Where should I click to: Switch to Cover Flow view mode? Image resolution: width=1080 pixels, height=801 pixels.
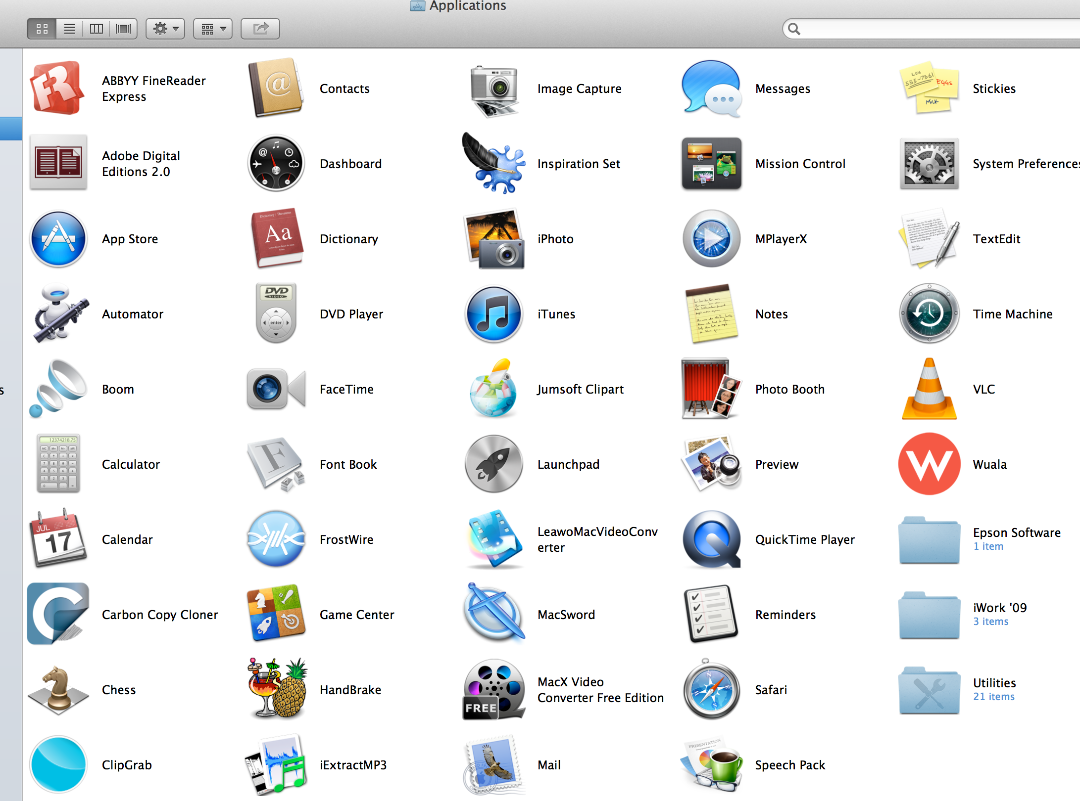pyautogui.click(x=123, y=29)
